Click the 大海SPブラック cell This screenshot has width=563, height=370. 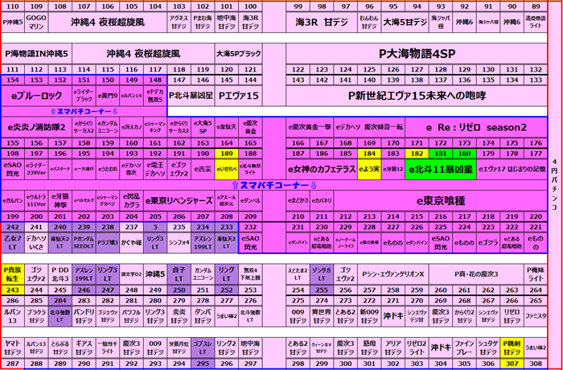[x=238, y=54]
